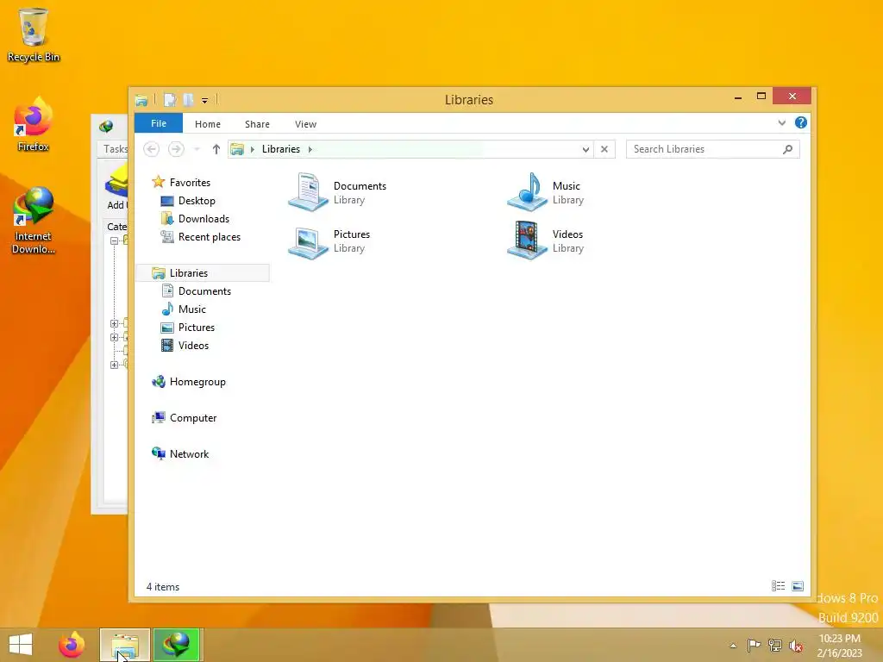883x662 pixels.
Task: Open address bar history dropdown
Action: [586, 149]
